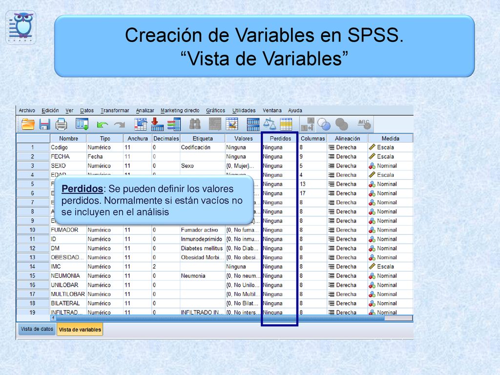Screen dimensions: 500x375
Task: Click the Print icon in the toolbar
Action: [61, 125]
